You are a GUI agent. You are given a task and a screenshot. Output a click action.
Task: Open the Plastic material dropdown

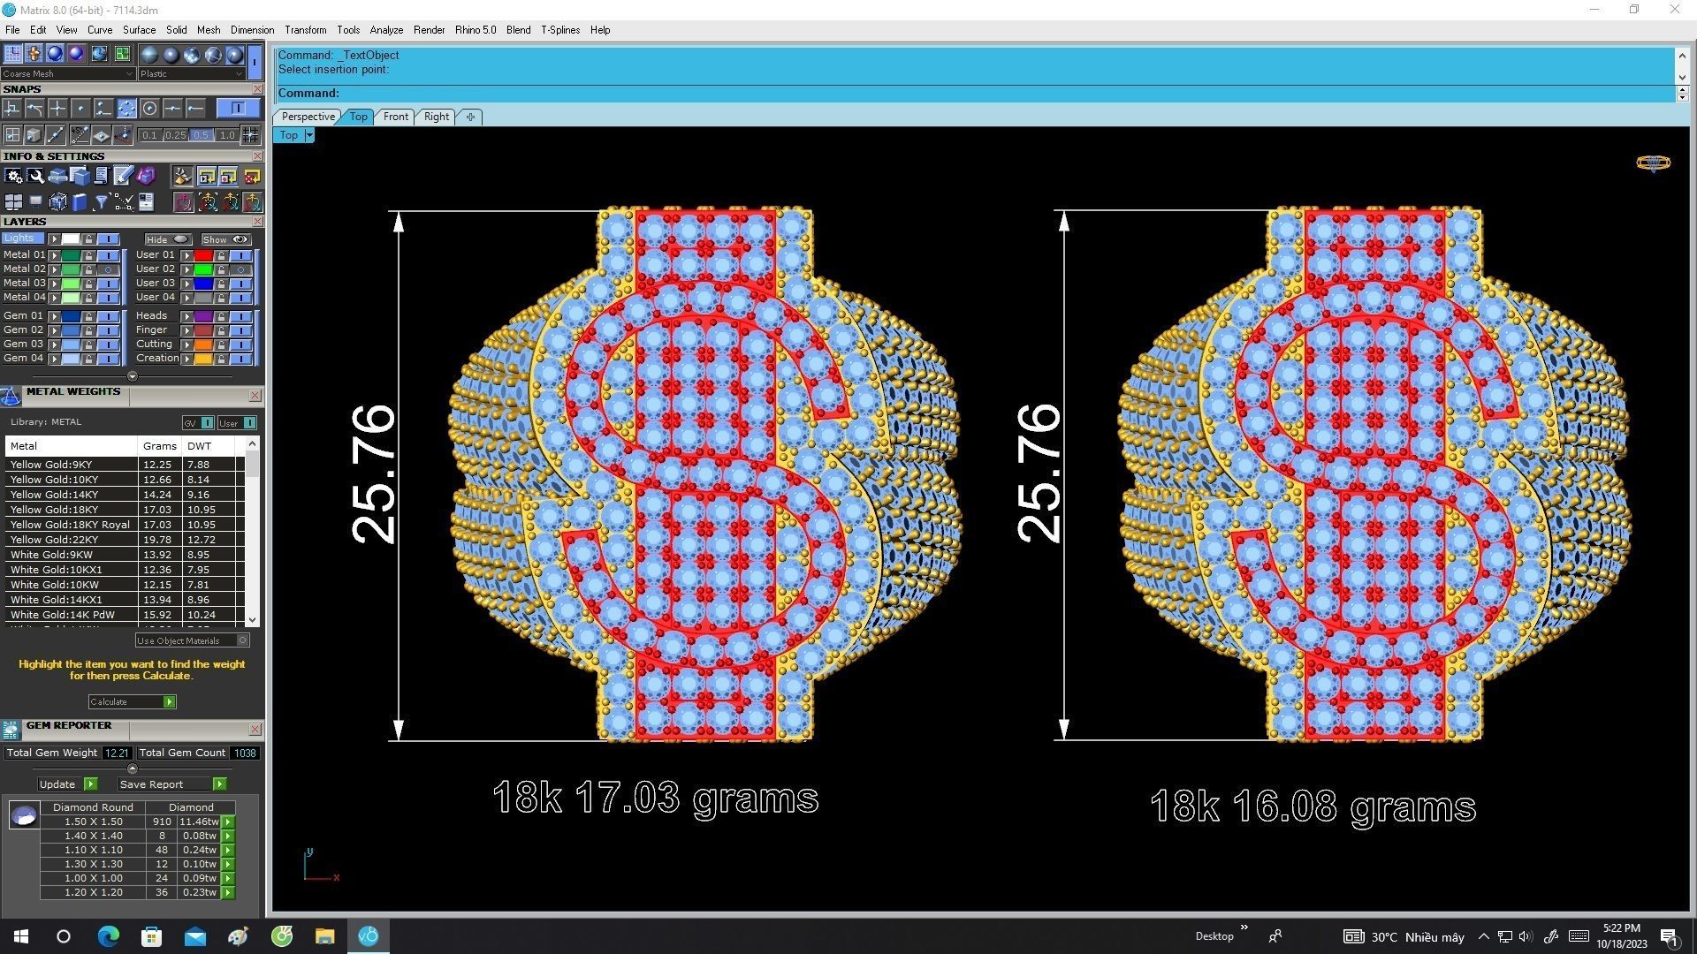click(191, 74)
